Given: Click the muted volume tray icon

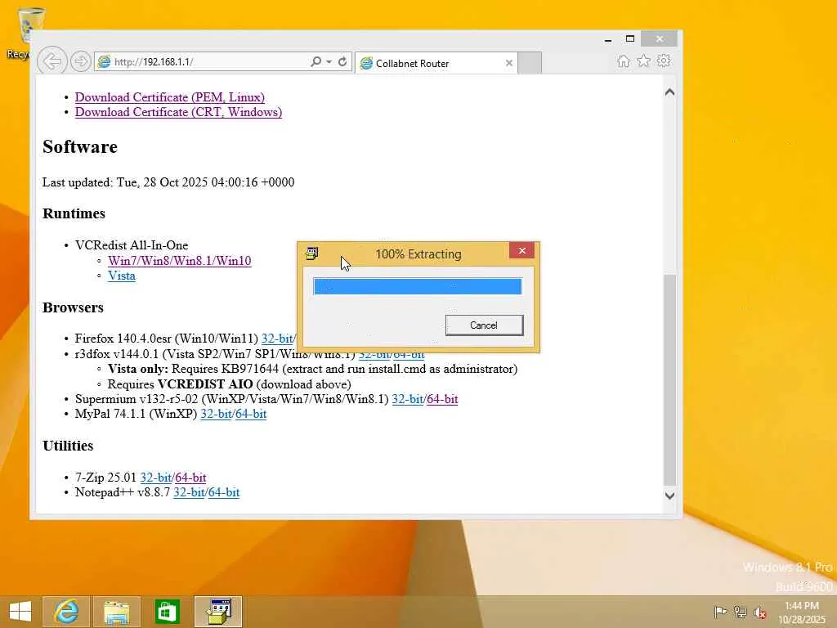Looking at the screenshot, I should (x=760, y=612).
